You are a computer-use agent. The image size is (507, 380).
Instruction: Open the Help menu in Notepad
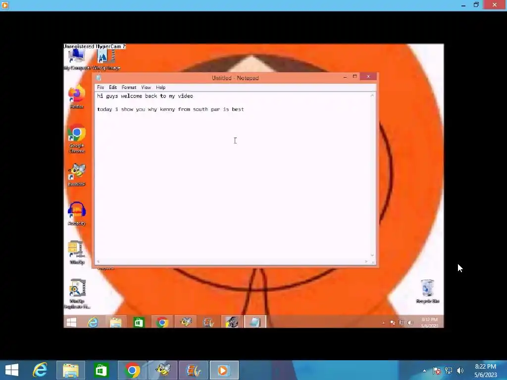[x=160, y=87]
